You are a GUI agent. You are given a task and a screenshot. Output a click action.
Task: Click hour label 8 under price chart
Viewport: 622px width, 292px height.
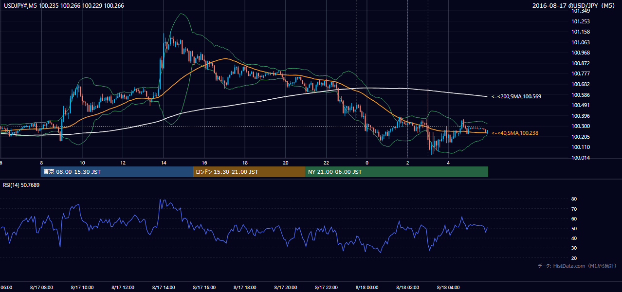(x=41, y=163)
